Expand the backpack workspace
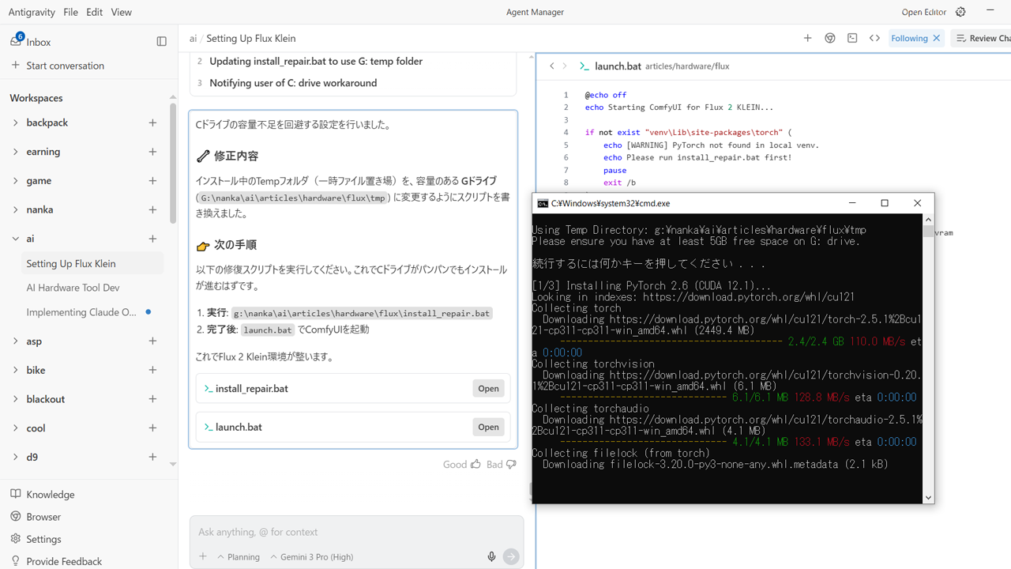1011x569 pixels. pos(15,122)
